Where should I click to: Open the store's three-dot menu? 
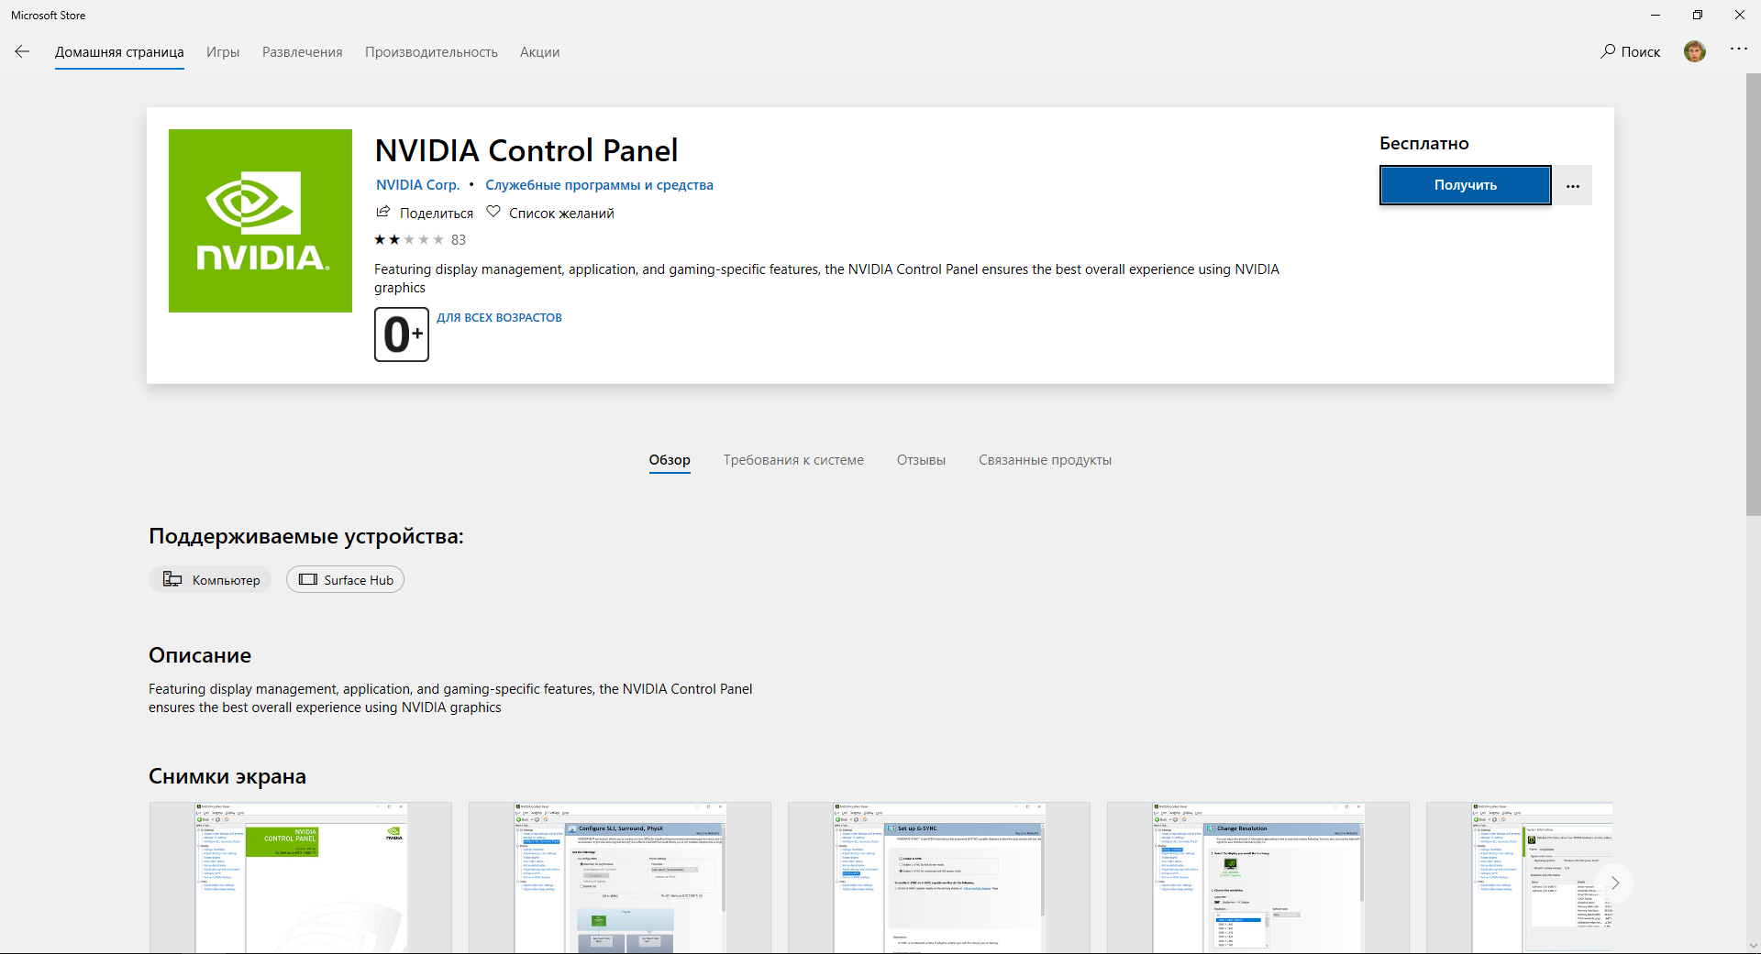1739,49
